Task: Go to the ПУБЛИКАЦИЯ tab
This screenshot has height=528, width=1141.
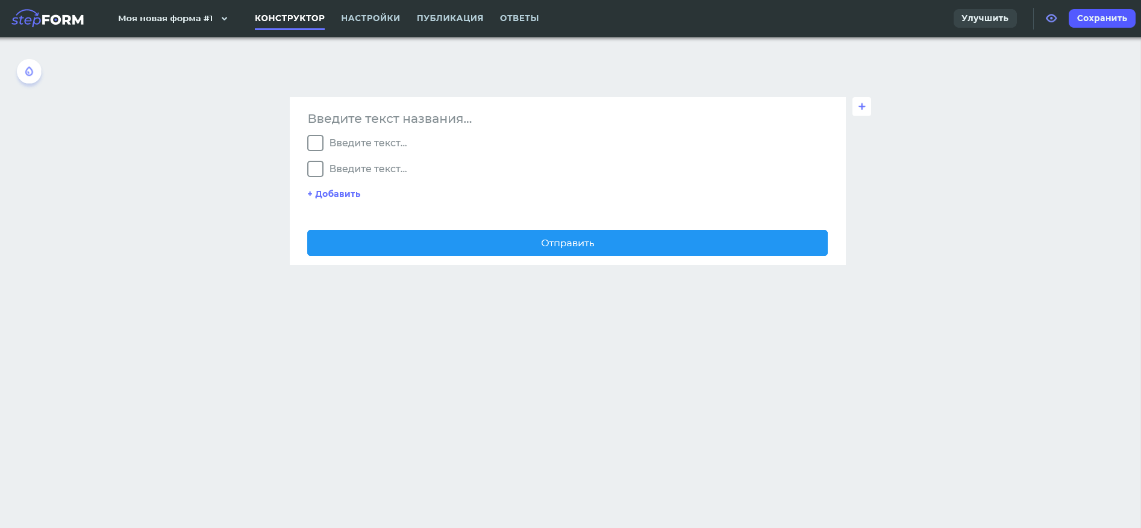Action: click(x=450, y=19)
